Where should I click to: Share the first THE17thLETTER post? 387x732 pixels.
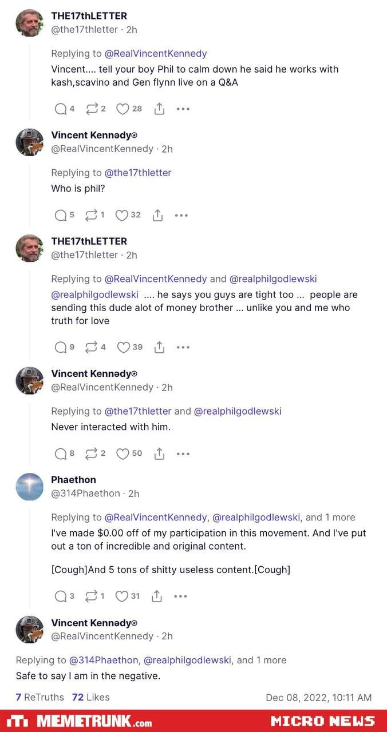click(x=159, y=109)
